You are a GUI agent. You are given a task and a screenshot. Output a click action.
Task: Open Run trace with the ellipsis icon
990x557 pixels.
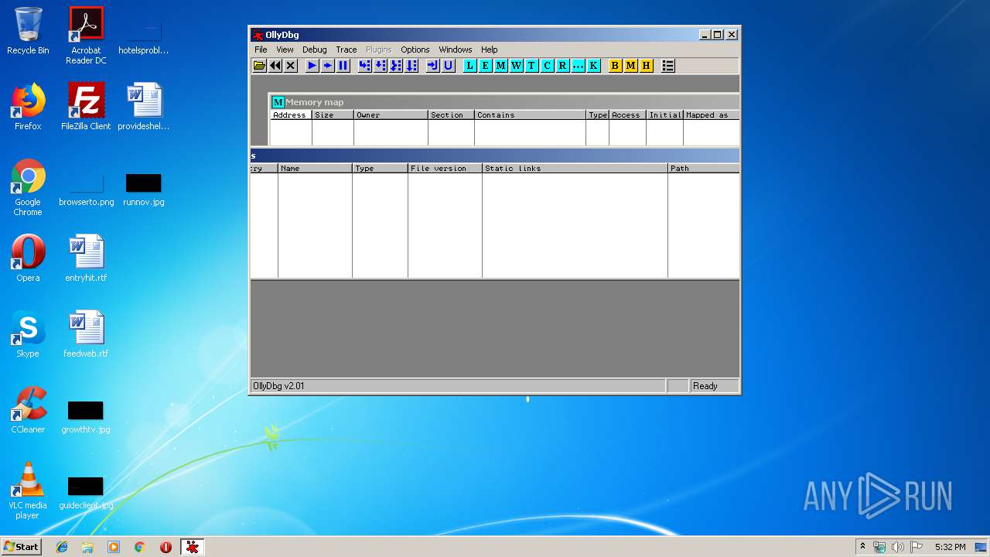(x=579, y=66)
